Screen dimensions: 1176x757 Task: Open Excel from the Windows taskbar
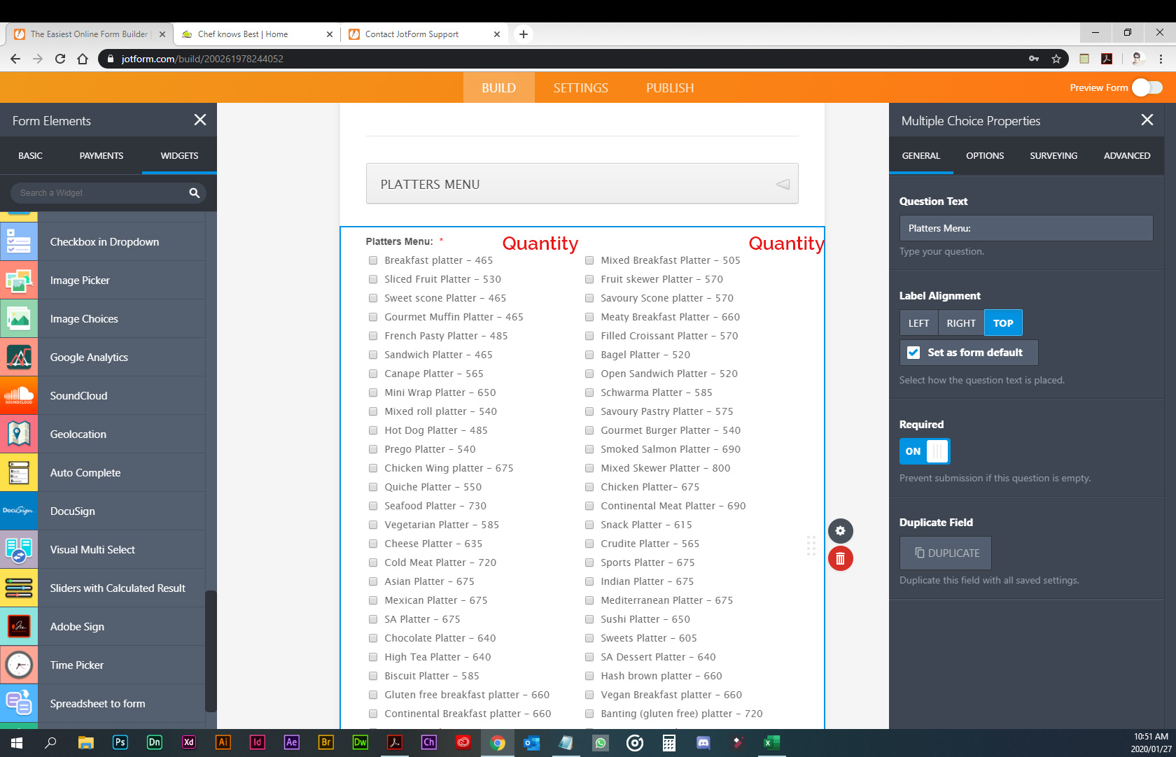click(771, 742)
